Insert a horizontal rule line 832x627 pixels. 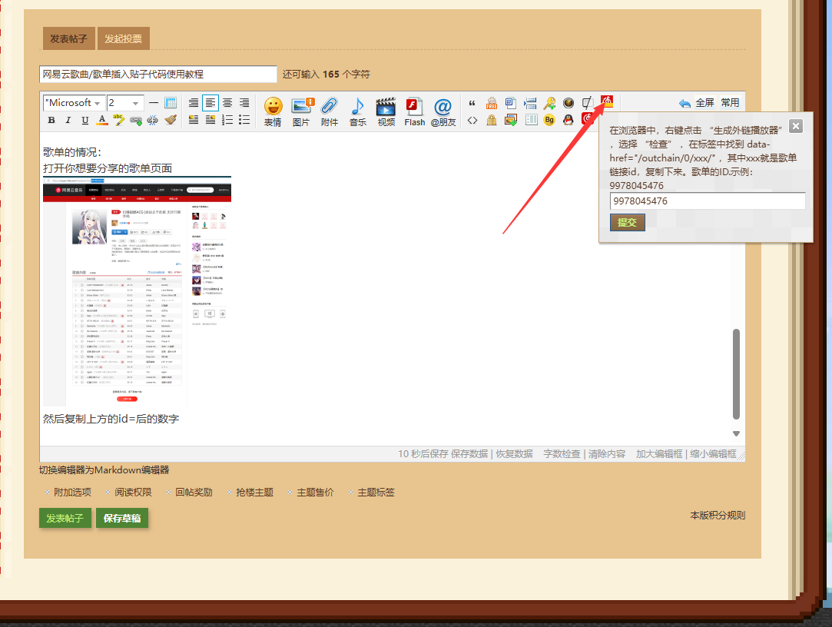click(154, 102)
